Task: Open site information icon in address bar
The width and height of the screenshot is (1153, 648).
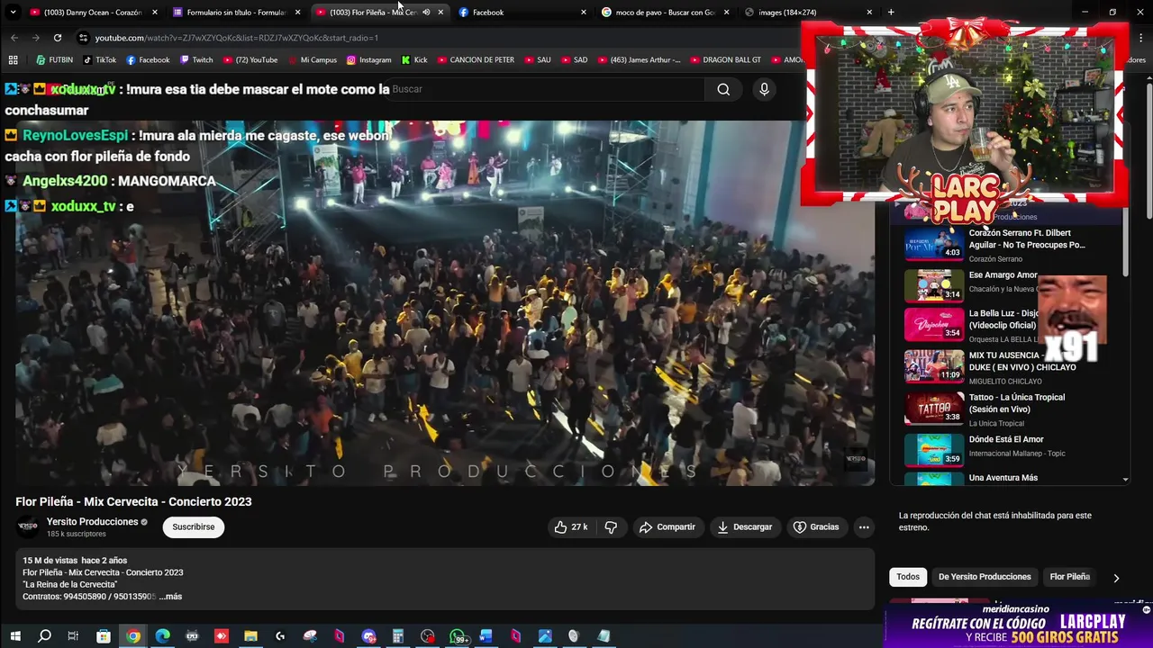Action: tap(83, 38)
